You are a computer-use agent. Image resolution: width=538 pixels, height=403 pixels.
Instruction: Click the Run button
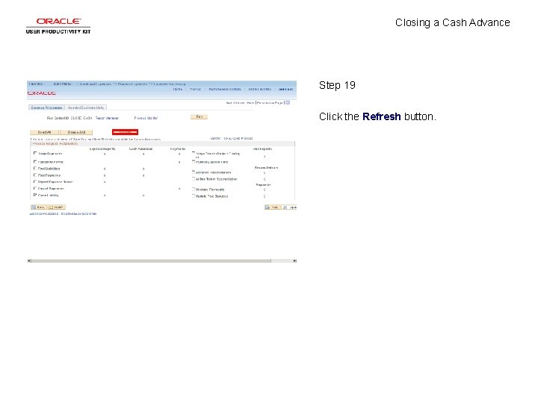[199, 117]
